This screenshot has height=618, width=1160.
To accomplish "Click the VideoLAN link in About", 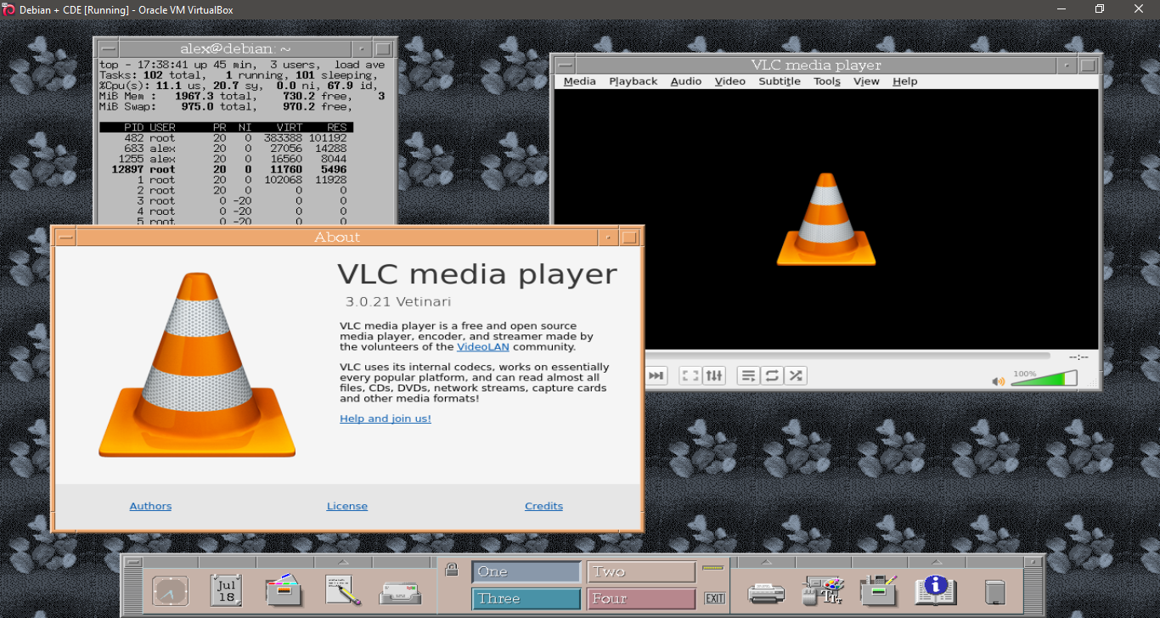I will pyautogui.click(x=482, y=346).
